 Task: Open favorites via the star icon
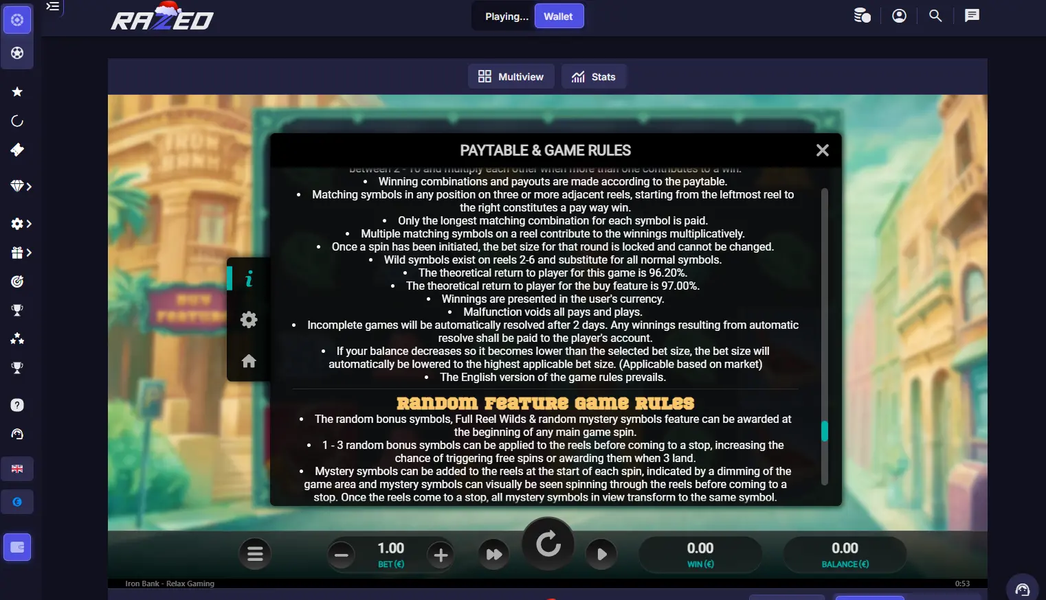17,92
